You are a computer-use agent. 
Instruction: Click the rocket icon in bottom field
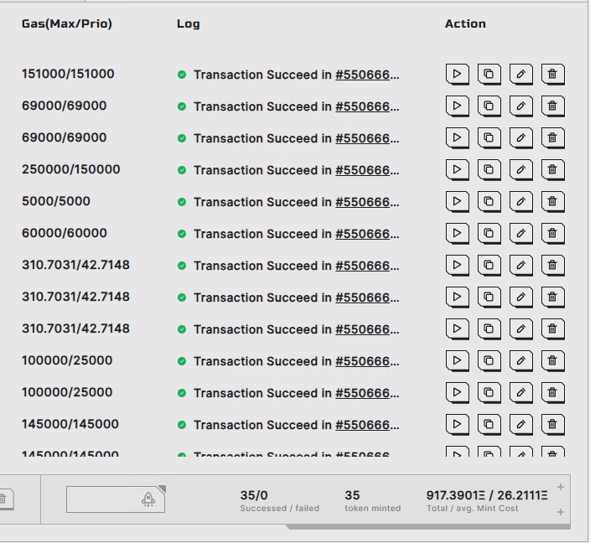[x=148, y=499]
